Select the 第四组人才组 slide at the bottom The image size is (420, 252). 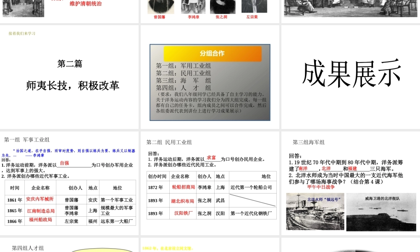point(69,245)
